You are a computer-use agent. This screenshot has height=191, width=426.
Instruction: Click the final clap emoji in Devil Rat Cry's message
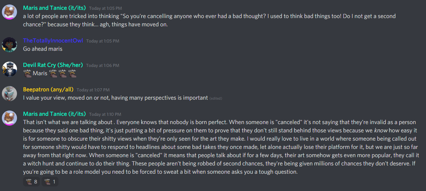pyautogui.click(x=72, y=73)
